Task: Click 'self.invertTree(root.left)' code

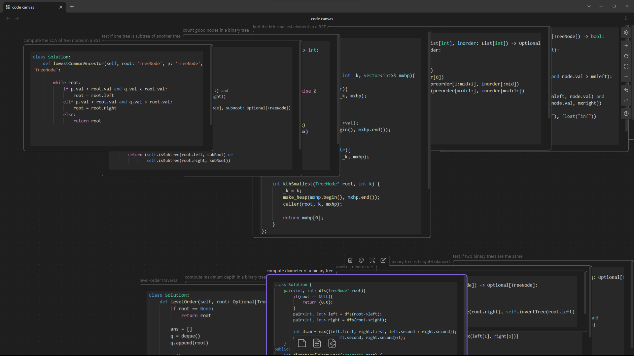Action: coord(540,312)
